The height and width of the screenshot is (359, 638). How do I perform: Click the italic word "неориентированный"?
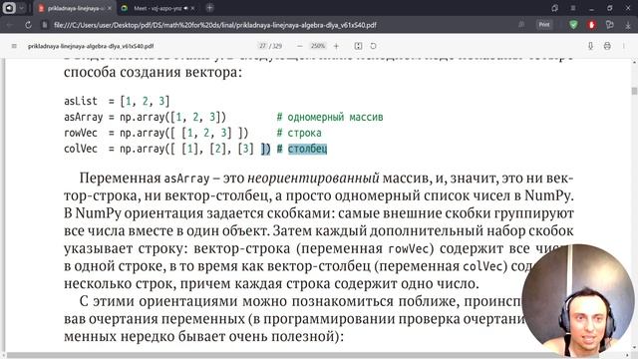[313, 178]
